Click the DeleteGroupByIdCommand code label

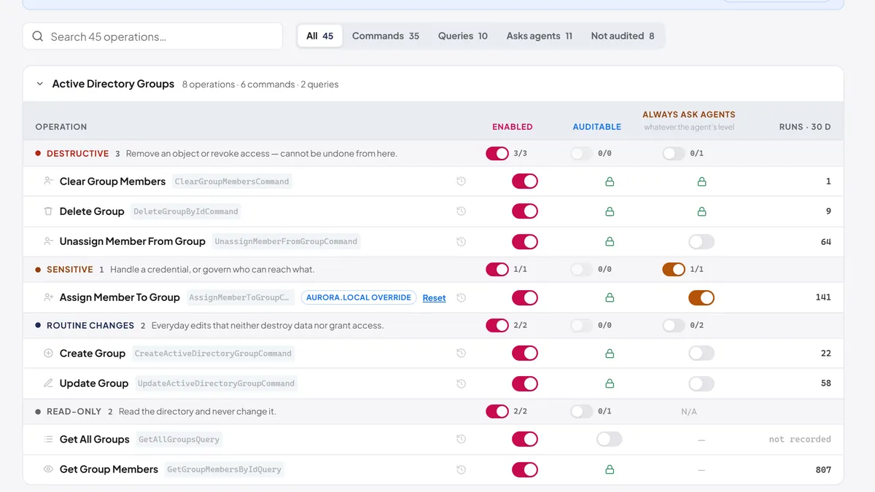(x=186, y=211)
